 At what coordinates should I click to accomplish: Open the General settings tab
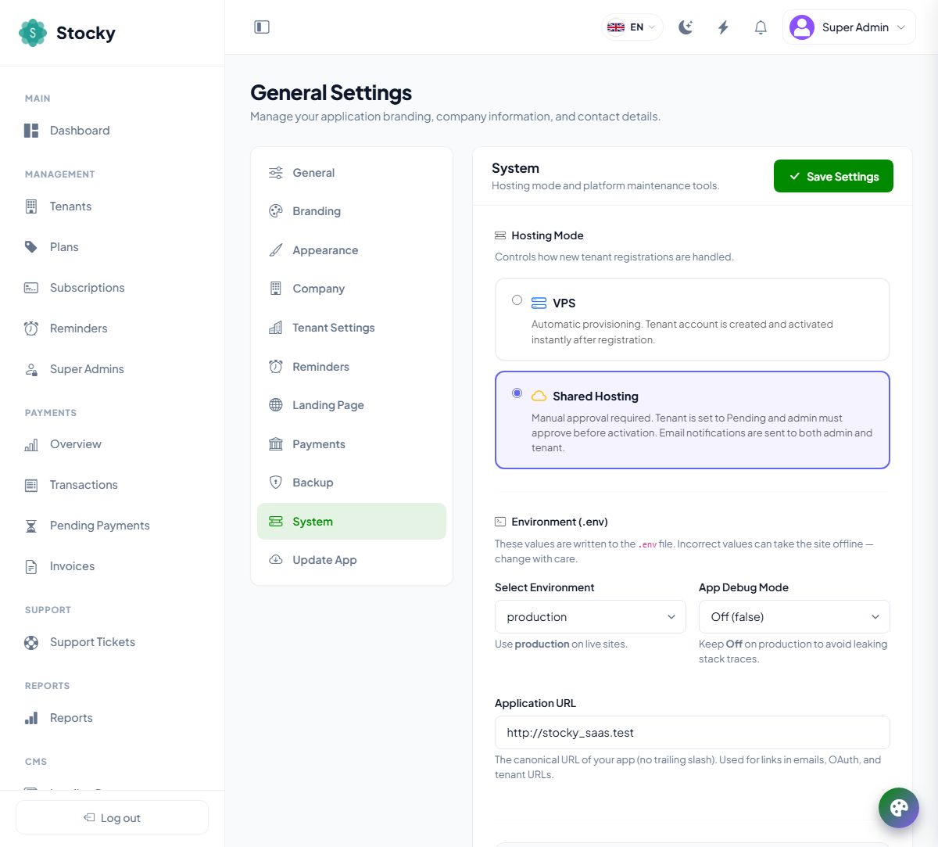[352, 173]
